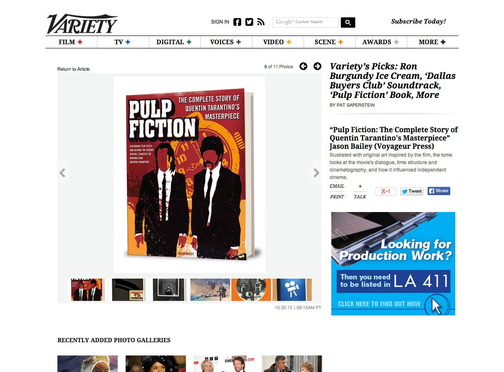Open the FILM section

click(67, 42)
